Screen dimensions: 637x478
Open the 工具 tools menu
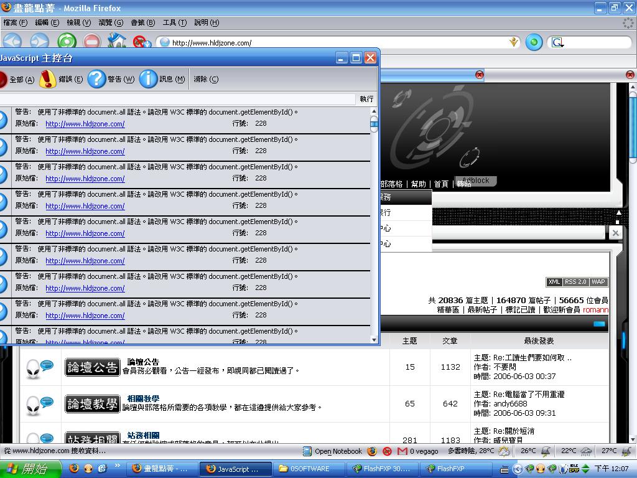174,22
